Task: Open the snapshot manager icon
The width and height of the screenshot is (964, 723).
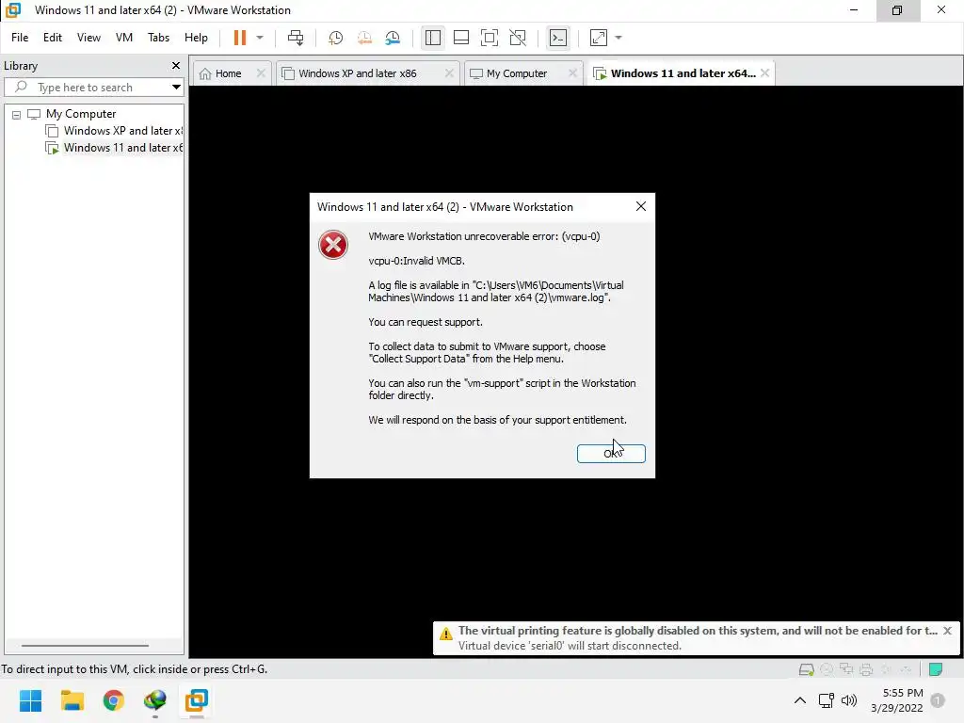Action: (x=393, y=38)
